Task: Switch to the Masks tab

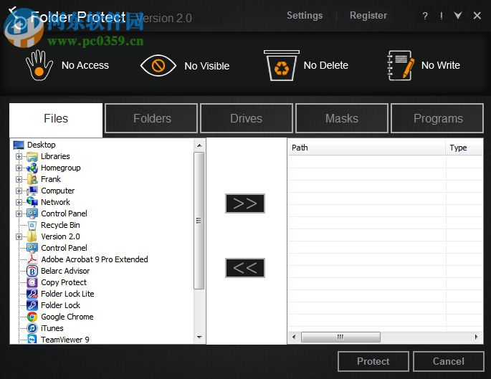Action: (342, 119)
